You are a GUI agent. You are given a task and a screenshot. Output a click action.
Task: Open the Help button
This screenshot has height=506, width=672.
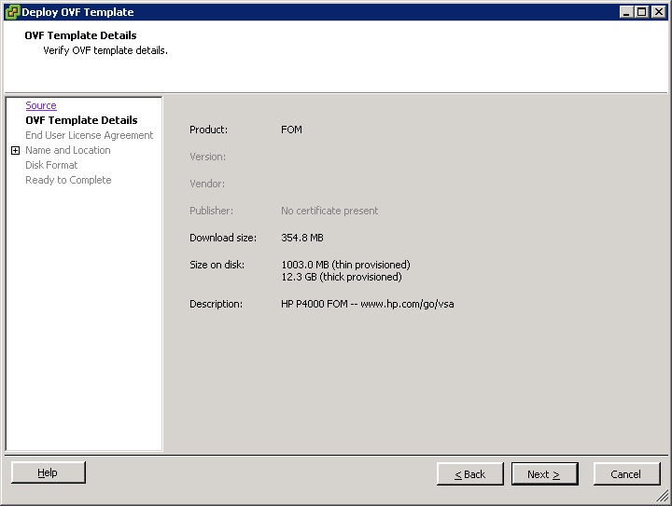tap(49, 472)
